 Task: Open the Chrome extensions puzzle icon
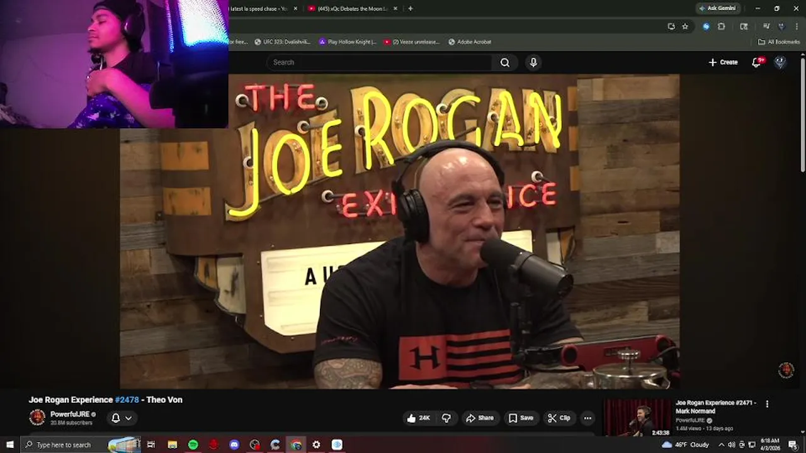pos(722,26)
